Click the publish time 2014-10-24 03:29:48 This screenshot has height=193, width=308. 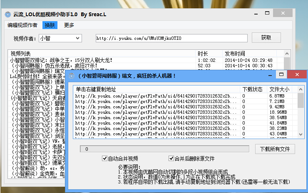coord(248,60)
